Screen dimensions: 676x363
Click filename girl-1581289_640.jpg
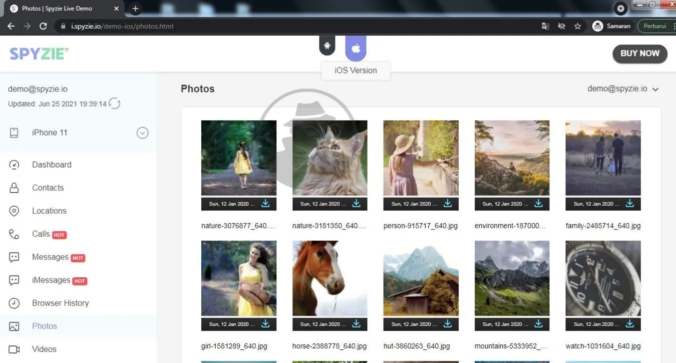pos(235,346)
